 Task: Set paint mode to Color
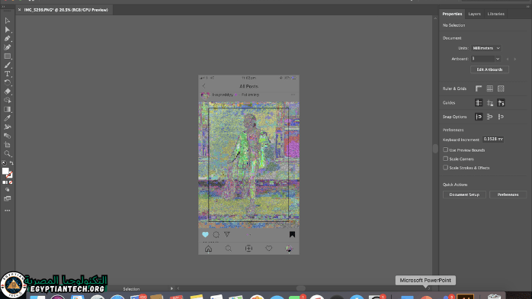[x=4, y=182]
